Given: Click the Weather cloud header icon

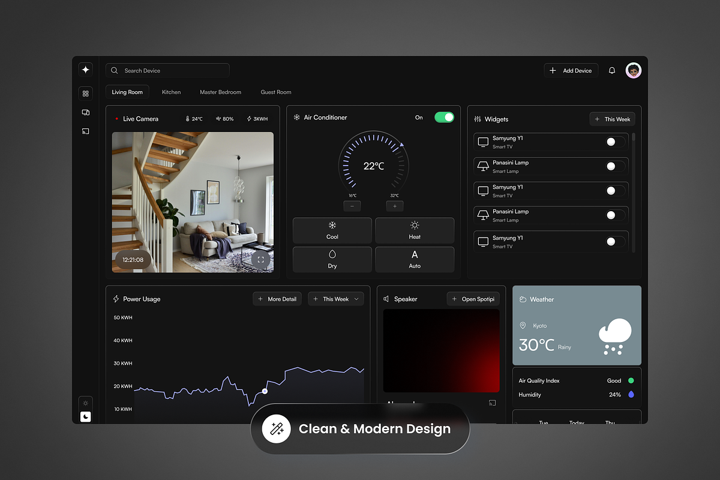Looking at the screenshot, I should tap(523, 299).
